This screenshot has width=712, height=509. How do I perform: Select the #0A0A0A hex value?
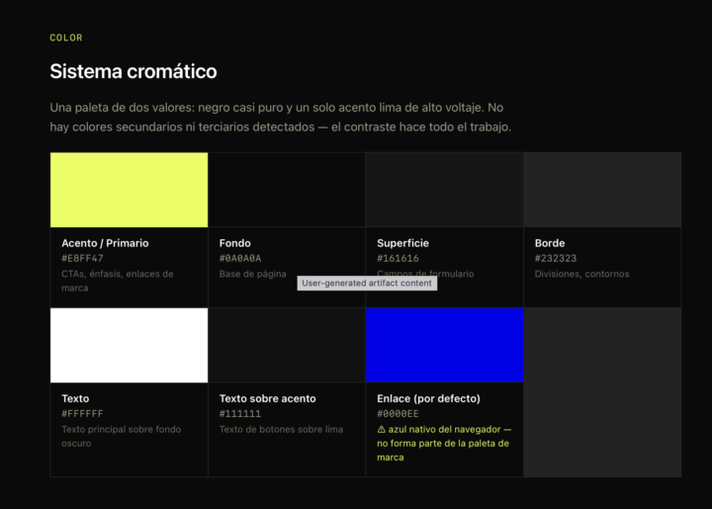(240, 258)
